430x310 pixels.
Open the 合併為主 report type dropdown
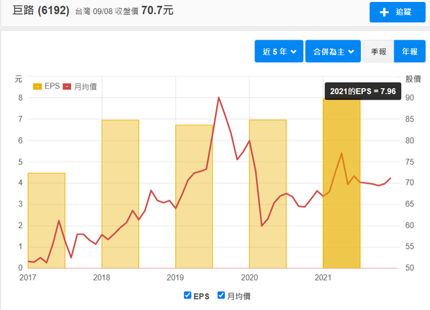pos(333,51)
